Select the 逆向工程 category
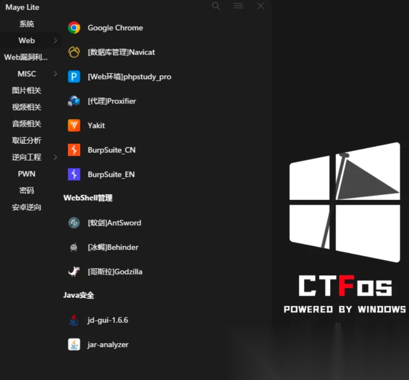 point(27,157)
